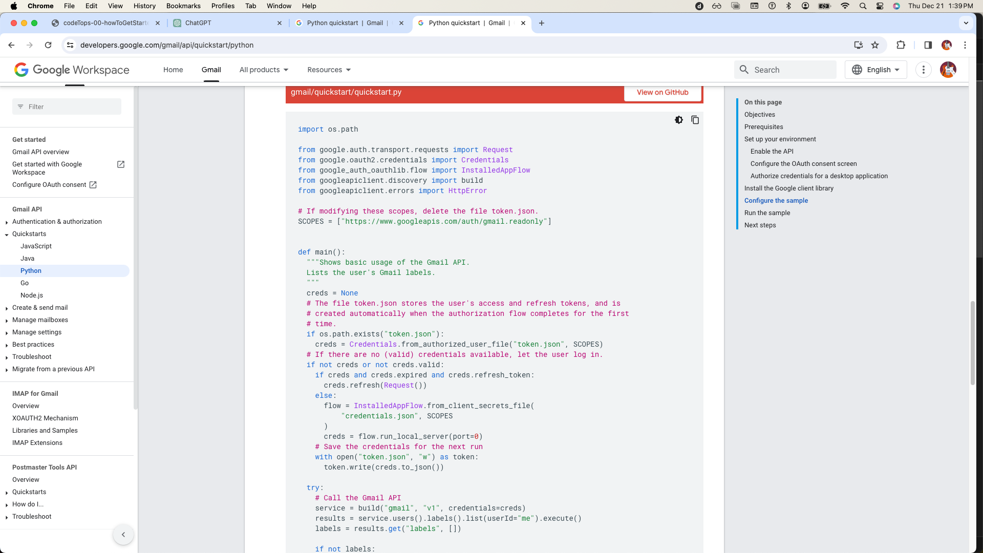Screen dimensions: 983x553
Task: Close the ChatGPT tab
Action: (x=280, y=23)
